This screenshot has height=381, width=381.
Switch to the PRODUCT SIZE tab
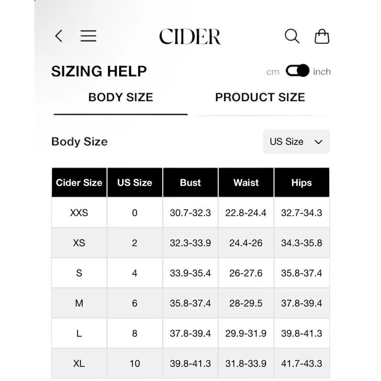coord(260,98)
